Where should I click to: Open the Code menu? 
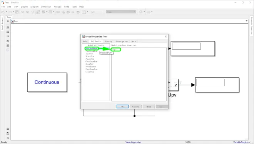click(67, 7)
